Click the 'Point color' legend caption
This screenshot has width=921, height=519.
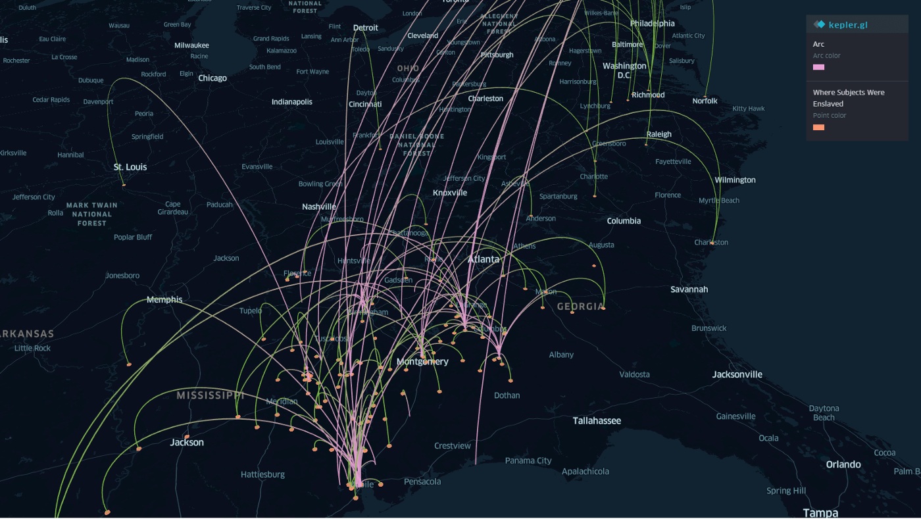(x=830, y=115)
